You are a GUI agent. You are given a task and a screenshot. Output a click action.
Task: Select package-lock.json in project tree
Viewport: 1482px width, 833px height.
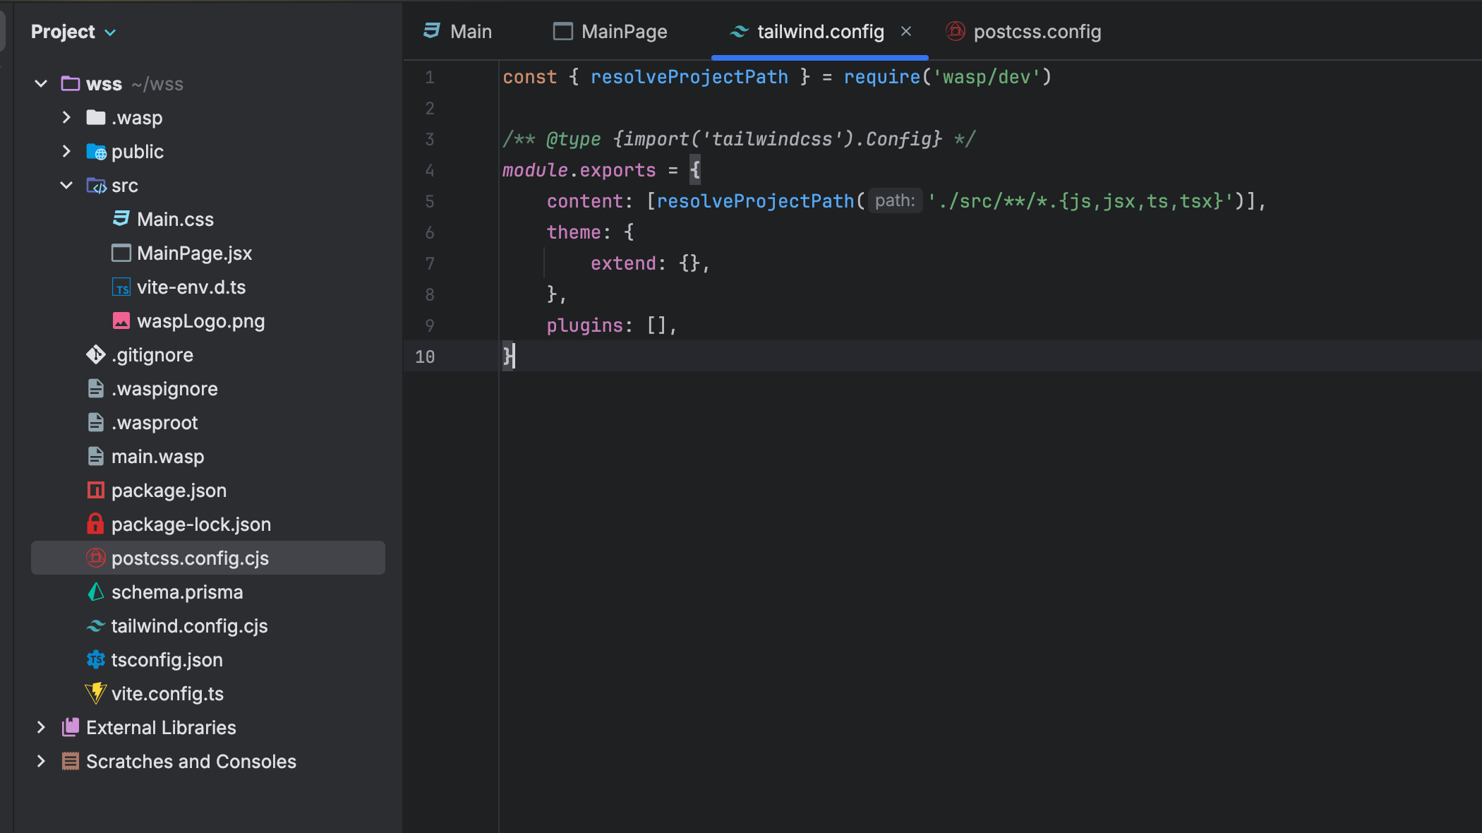click(x=208, y=525)
